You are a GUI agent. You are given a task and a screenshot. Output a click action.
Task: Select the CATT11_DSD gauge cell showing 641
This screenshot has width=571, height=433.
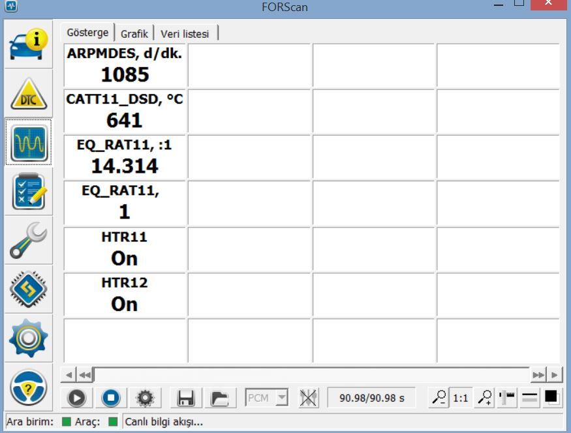pyautogui.click(x=125, y=112)
